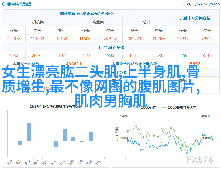The image size is (221, 169).
Task: Open the 2023/08/09-2023/08/15 date range
Action: 201,4
